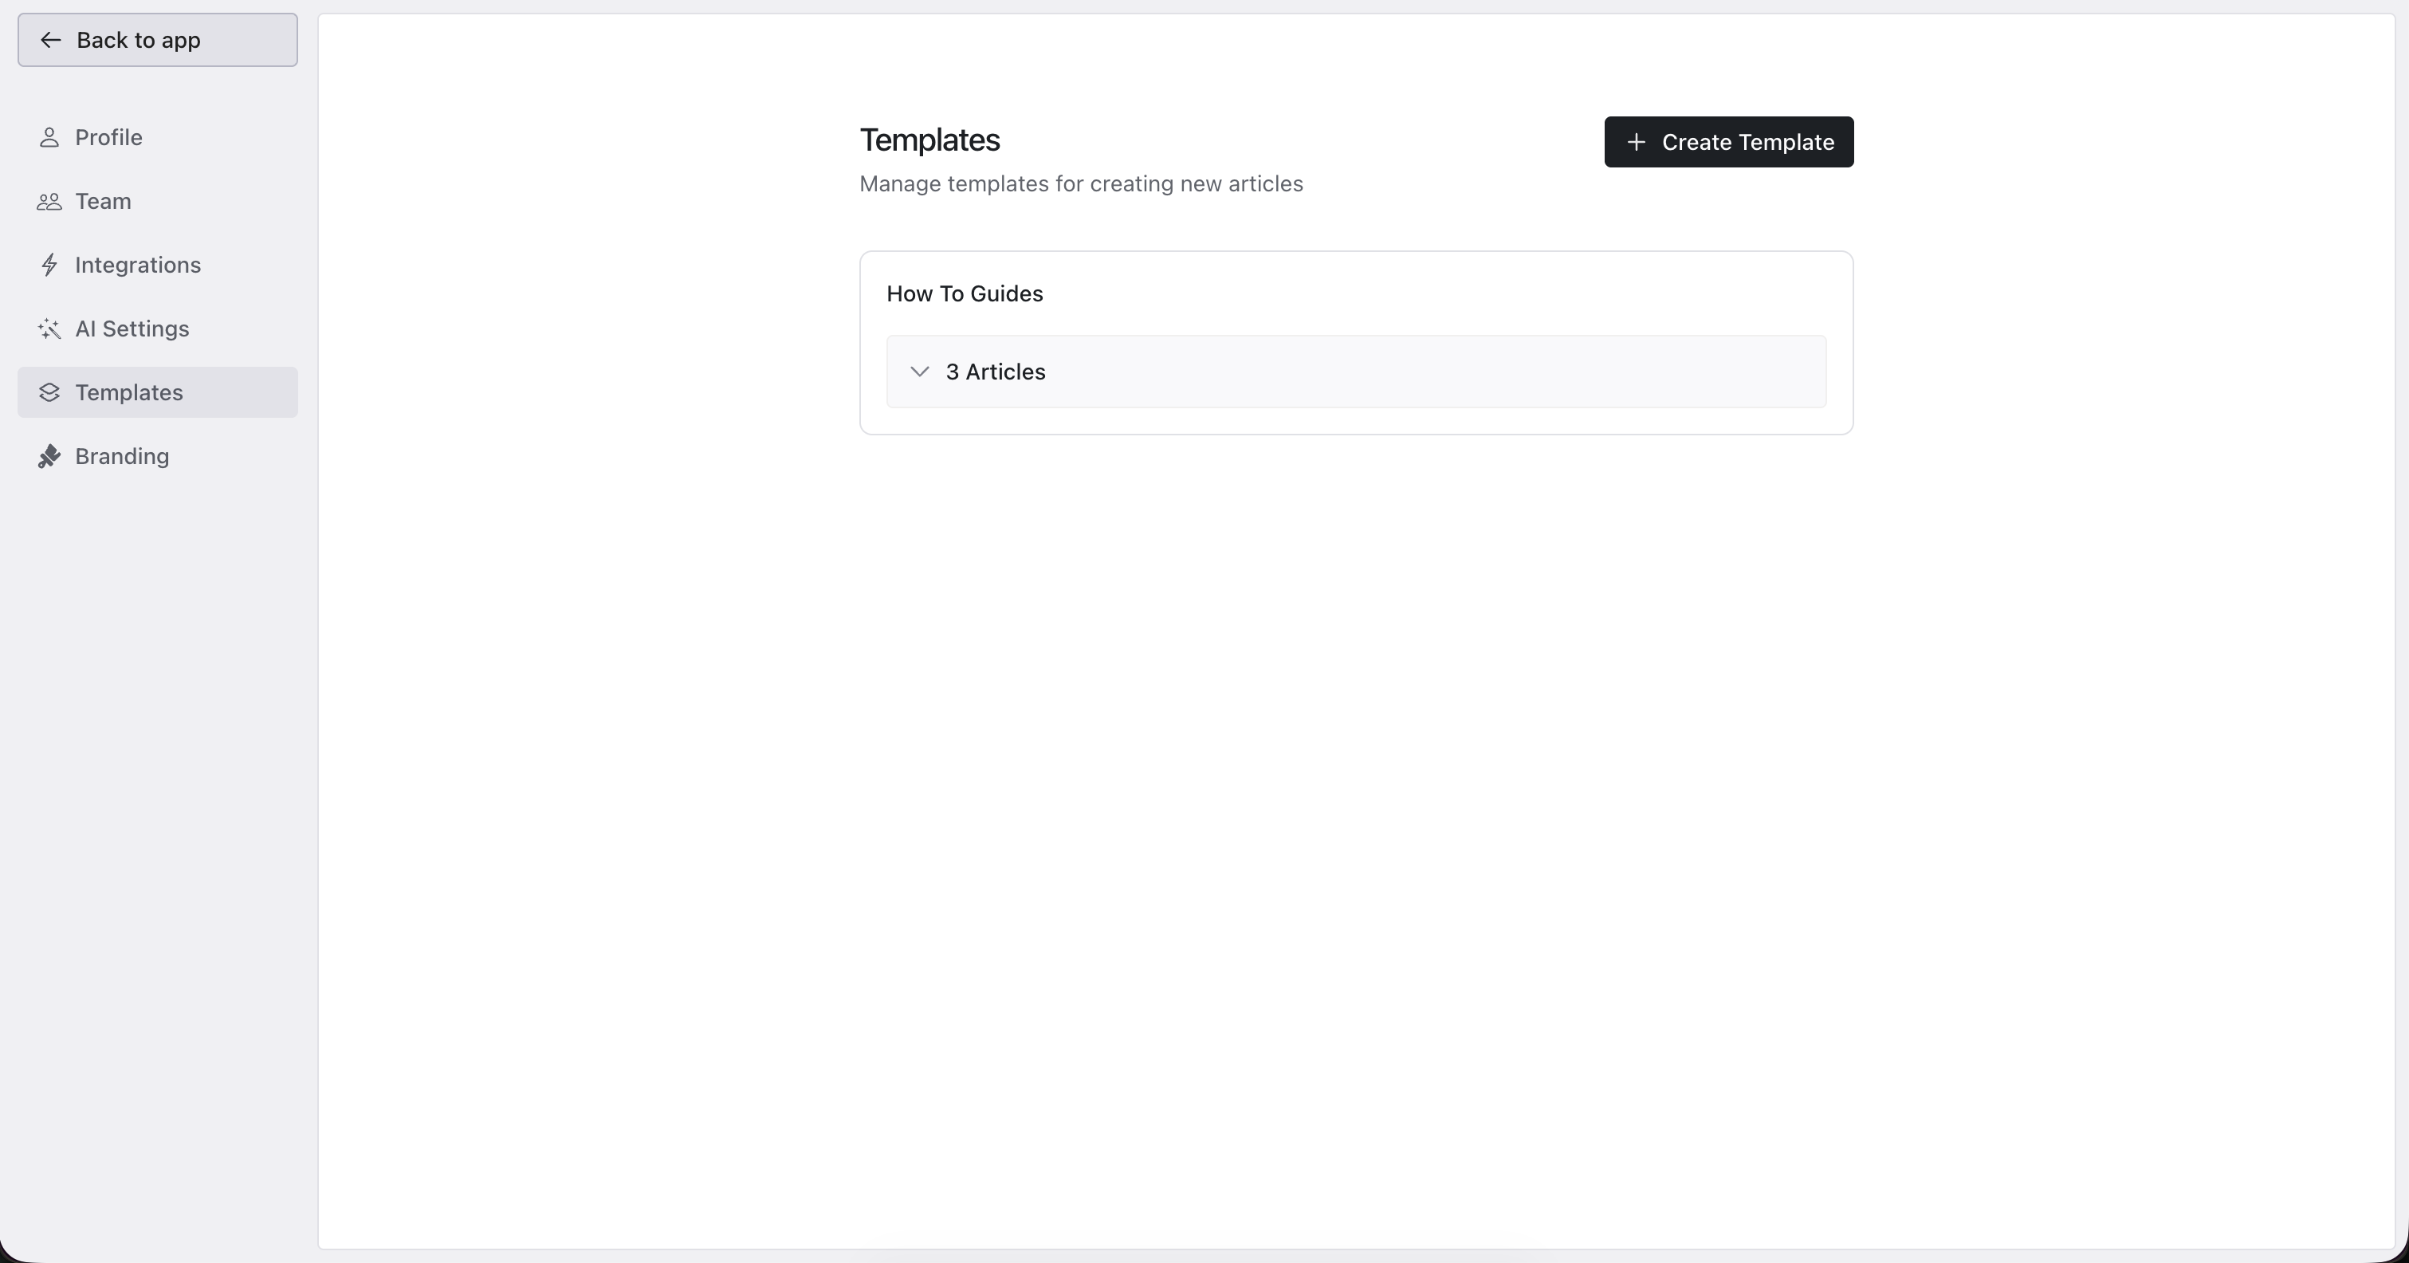The width and height of the screenshot is (2409, 1263).
Task: Open the Branding settings
Action: pos(157,455)
